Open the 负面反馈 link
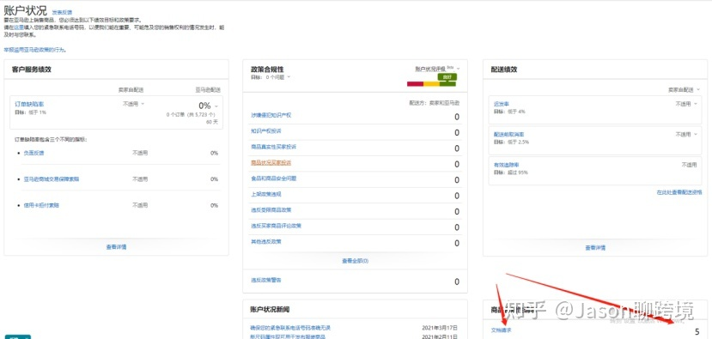The width and height of the screenshot is (712, 339). [x=33, y=153]
